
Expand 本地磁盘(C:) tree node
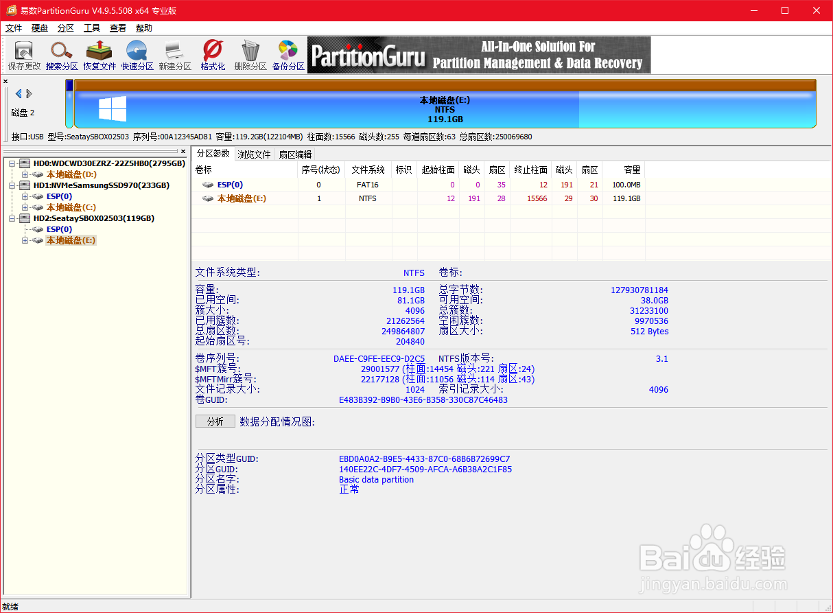25,207
